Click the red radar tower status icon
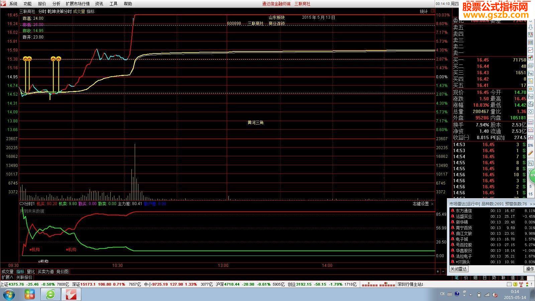The height and width of the screenshot is (301, 535). coord(521,284)
